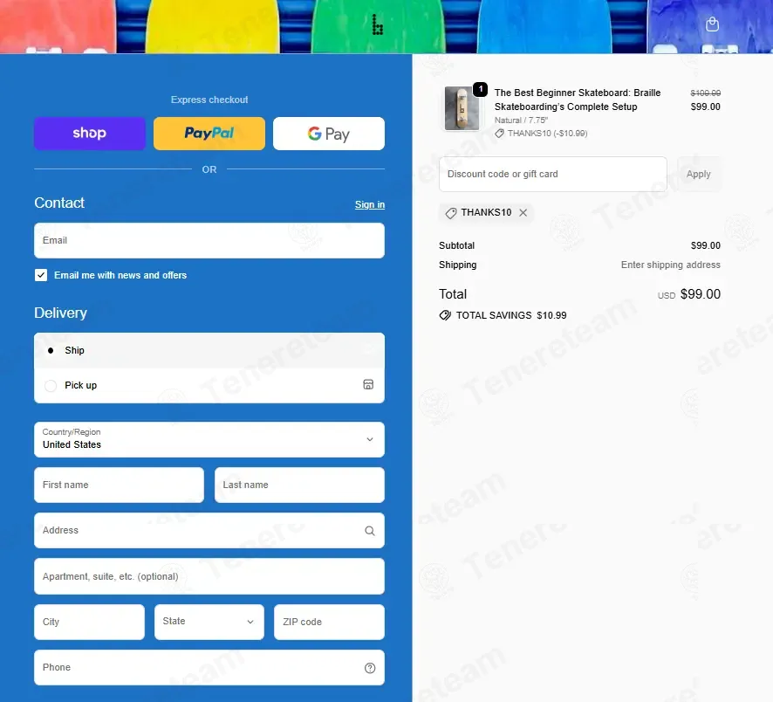773x702 pixels.
Task: Choose the Google Pay express button
Action: 329,134
